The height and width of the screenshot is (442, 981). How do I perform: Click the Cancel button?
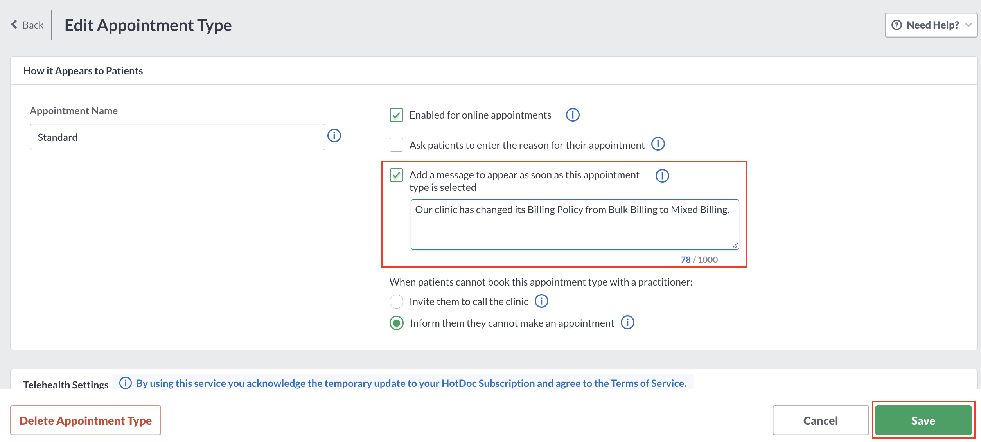[x=821, y=420]
